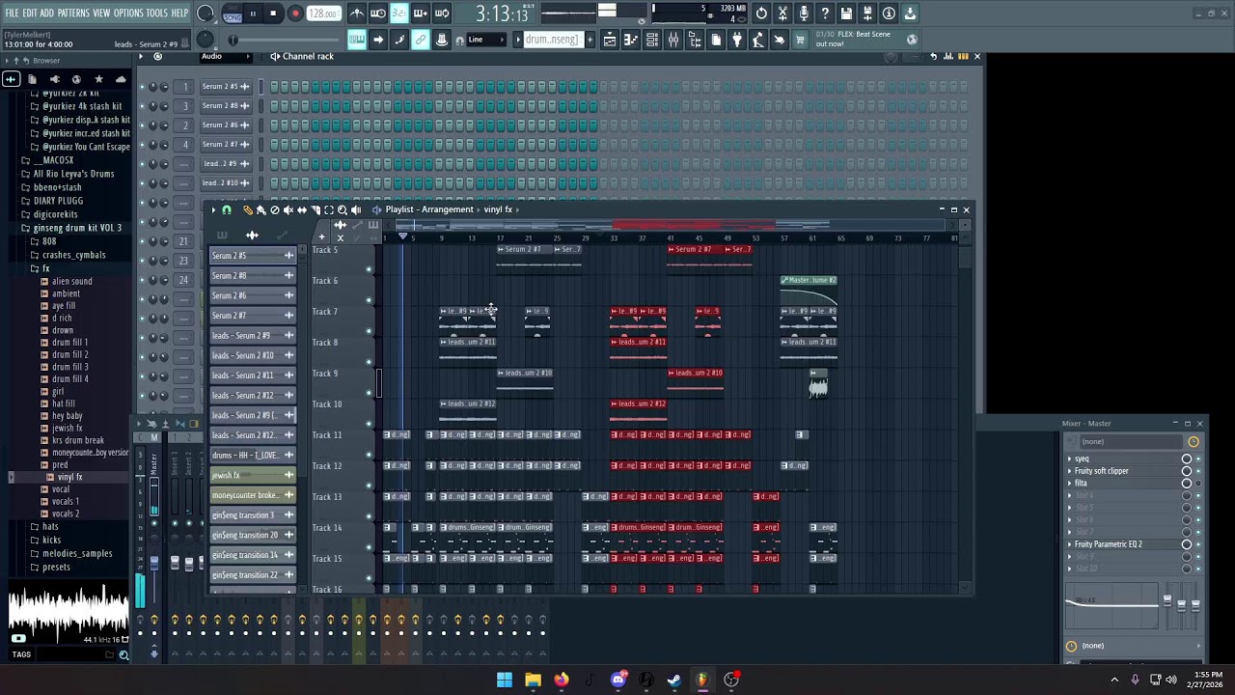Image resolution: width=1235 pixels, height=695 pixels.
Task: Switch to SONG mode in transport
Action: (x=232, y=17)
